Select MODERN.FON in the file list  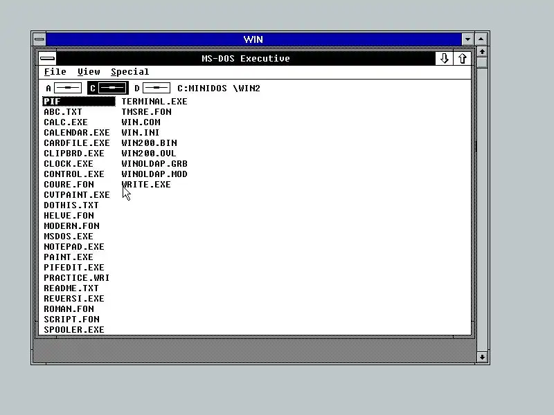click(72, 226)
